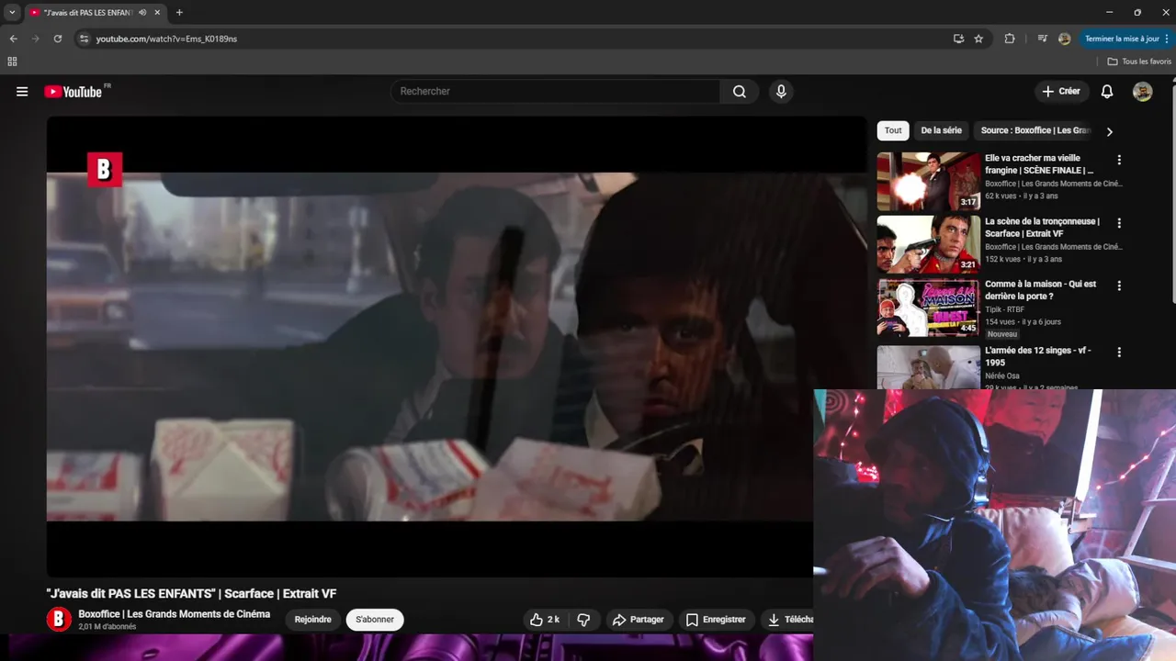The image size is (1176, 661).
Task: Open the apps grid in bookmarks bar
Action: pos(12,62)
